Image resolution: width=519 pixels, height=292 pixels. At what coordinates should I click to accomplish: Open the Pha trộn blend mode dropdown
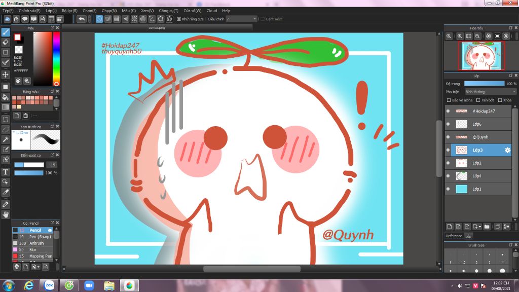[x=491, y=92]
